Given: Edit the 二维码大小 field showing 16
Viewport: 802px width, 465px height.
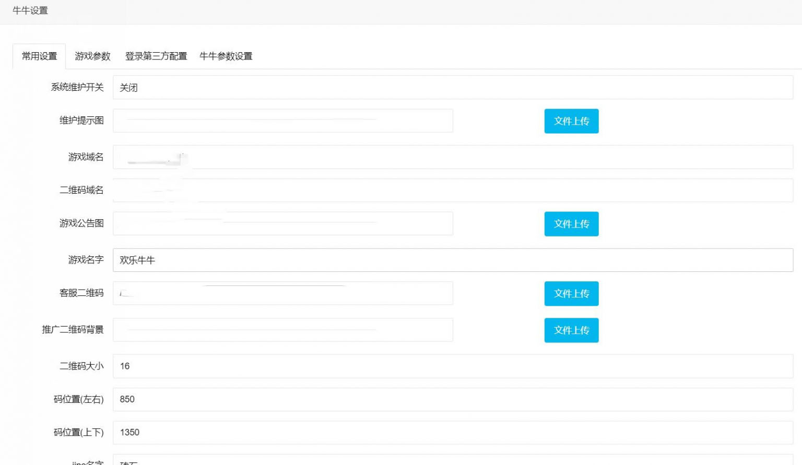Looking at the screenshot, I should click(x=452, y=366).
